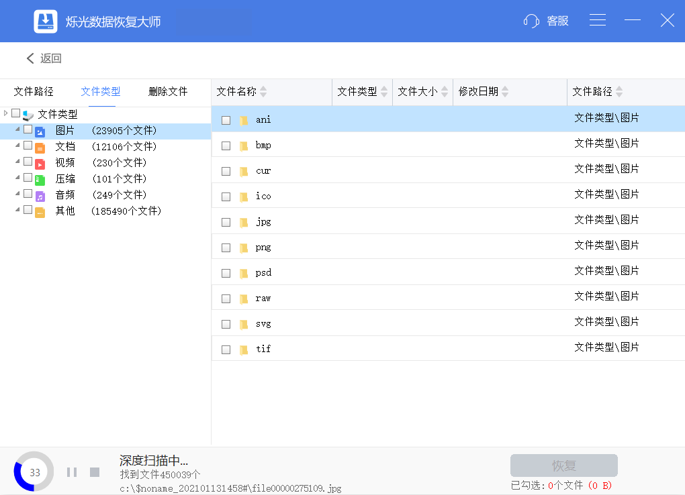Enable the 文档 category checkbox
This screenshot has height=495, width=685.
(28, 146)
